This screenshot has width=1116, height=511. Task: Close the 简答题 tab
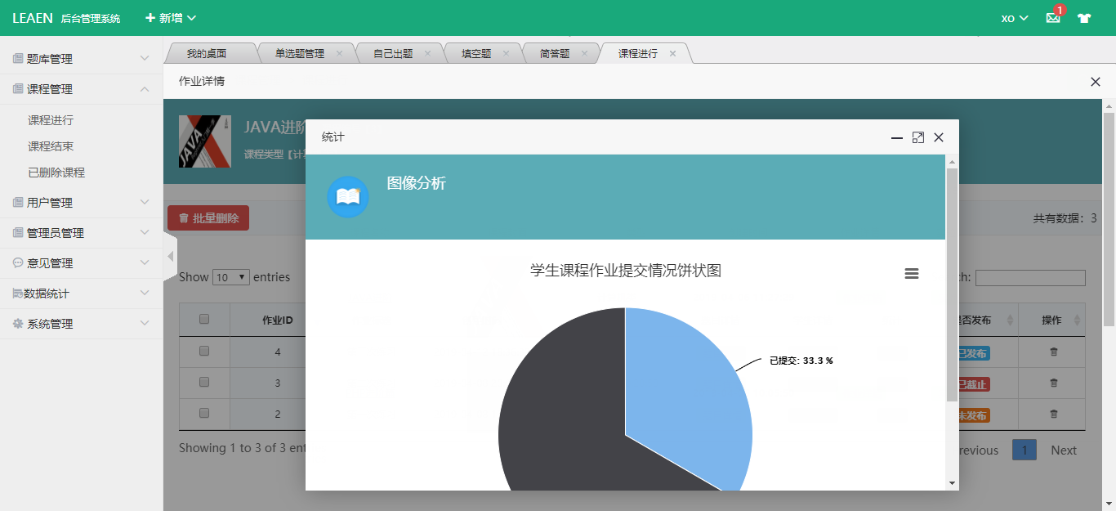tap(584, 53)
